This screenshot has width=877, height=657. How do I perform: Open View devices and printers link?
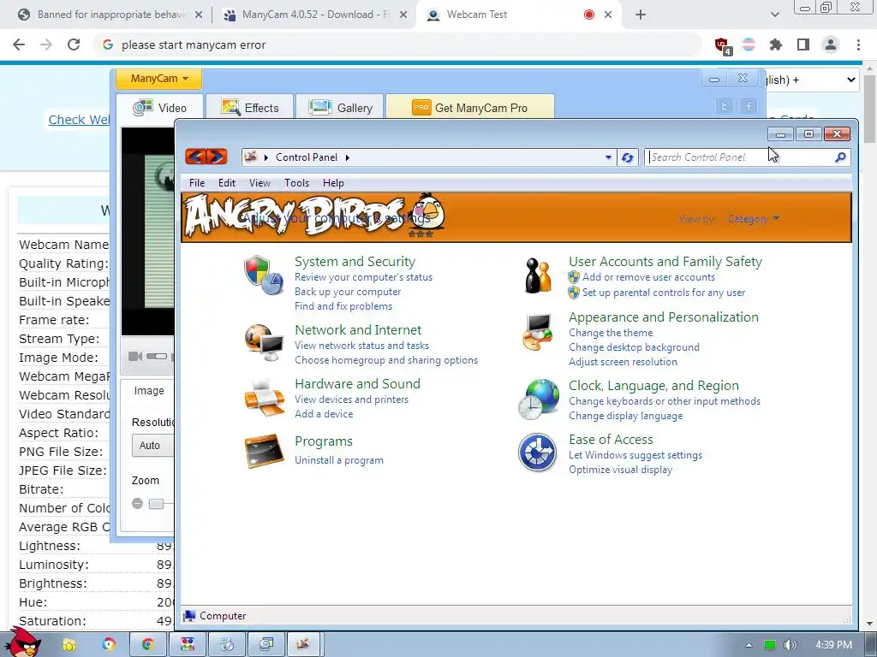tap(351, 400)
